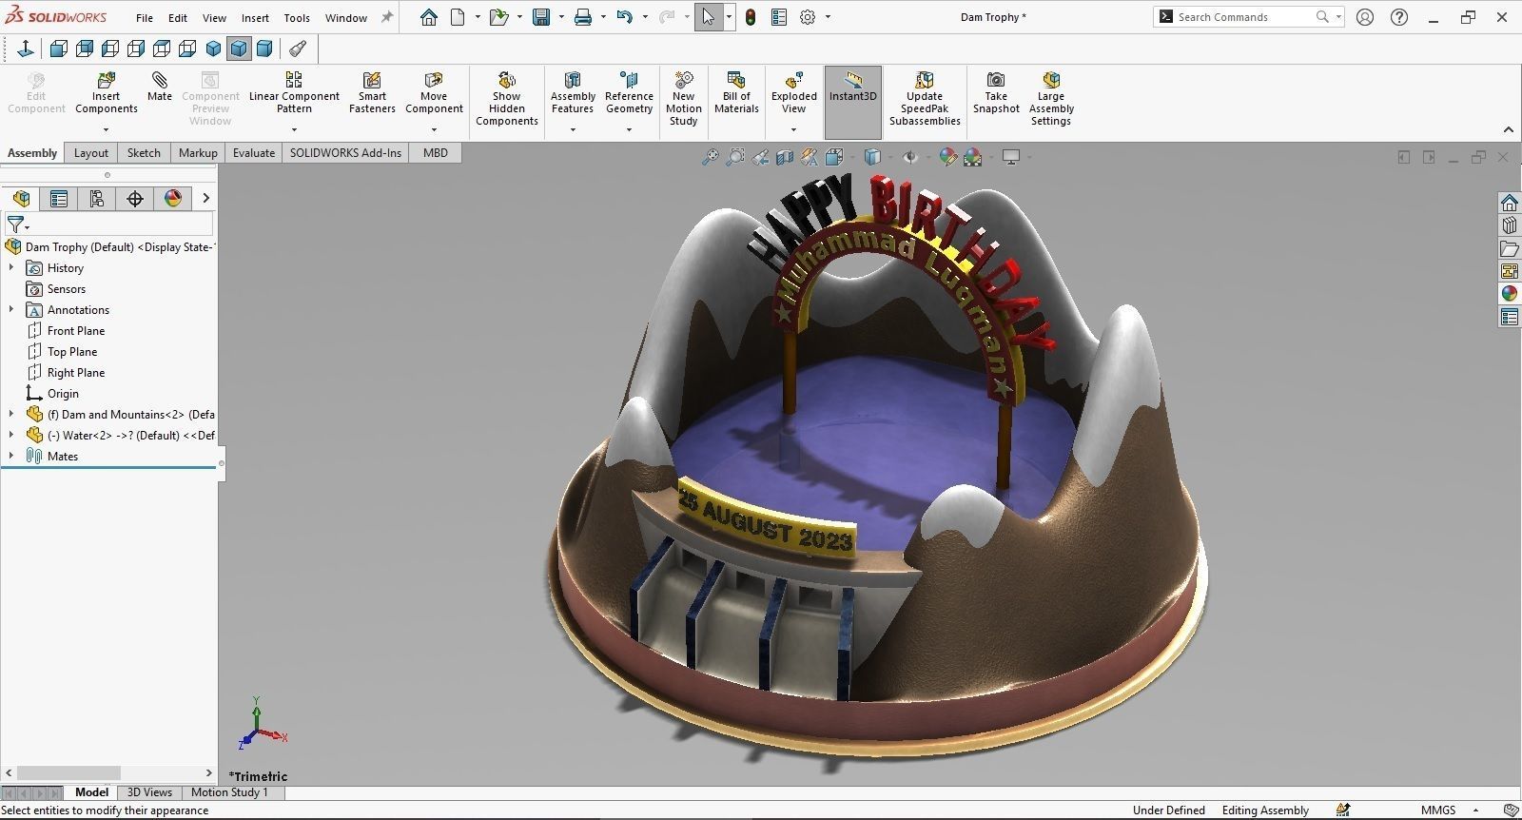Open the Edit Appearance color ball icon
Screen dimensions: 1522x820
(947, 157)
